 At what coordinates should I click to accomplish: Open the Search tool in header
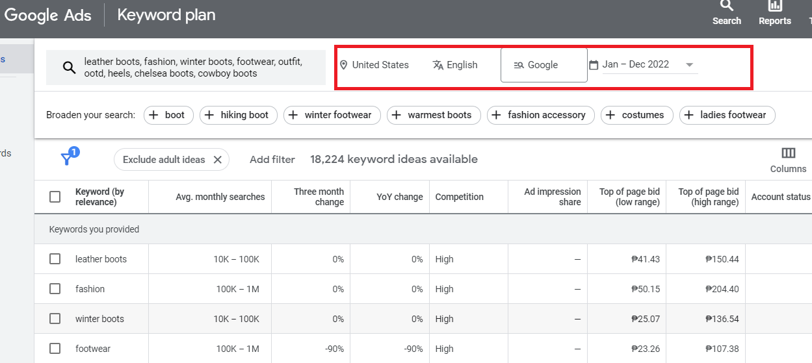pyautogui.click(x=726, y=13)
